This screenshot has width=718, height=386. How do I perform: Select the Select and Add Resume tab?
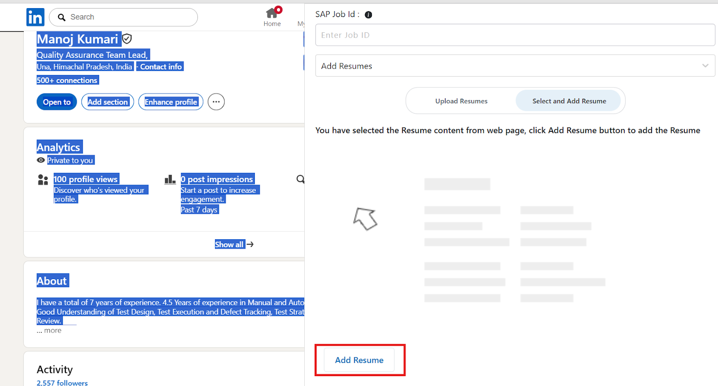tap(569, 101)
